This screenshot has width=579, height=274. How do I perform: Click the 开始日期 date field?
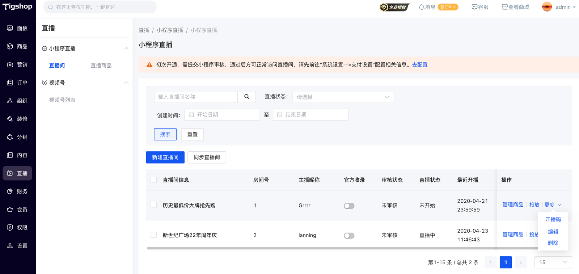[222, 115]
